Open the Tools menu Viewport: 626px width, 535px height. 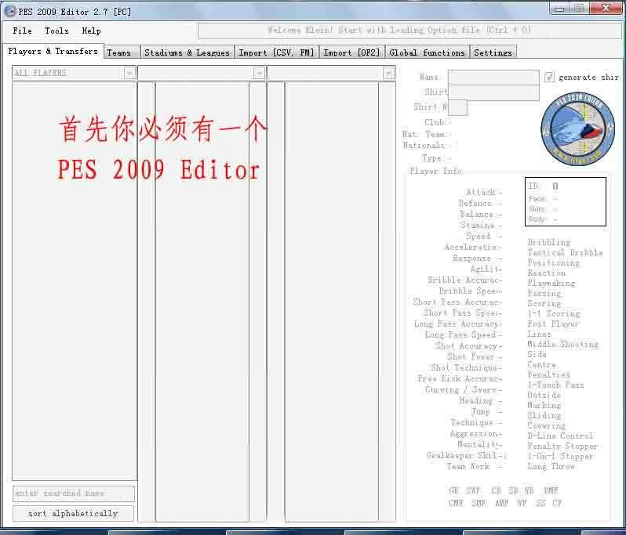[x=56, y=31]
